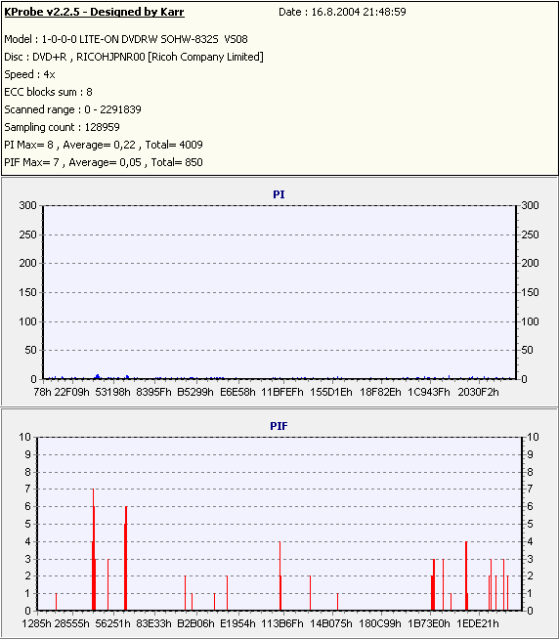Click the 18F82Eh label on PI x-axis
559x639 pixels.
pos(380,392)
